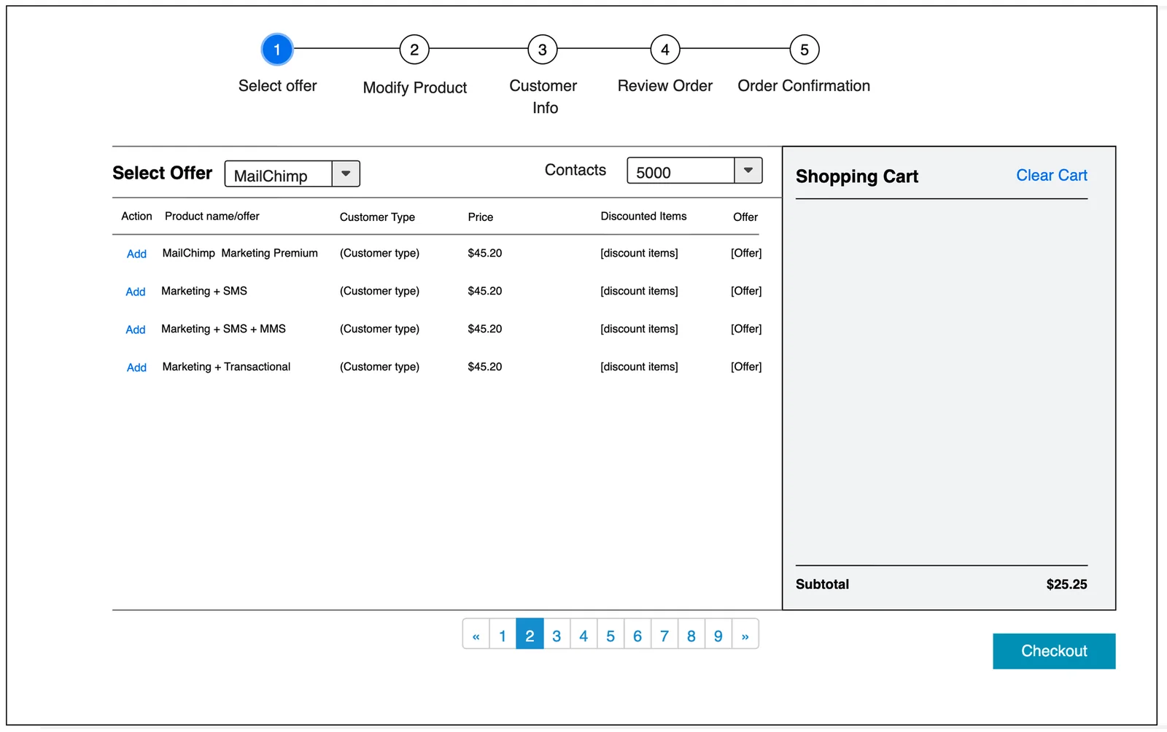The height and width of the screenshot is (732, 1167).
Task: Click the Review Order step label
Action: pos(665,85)
